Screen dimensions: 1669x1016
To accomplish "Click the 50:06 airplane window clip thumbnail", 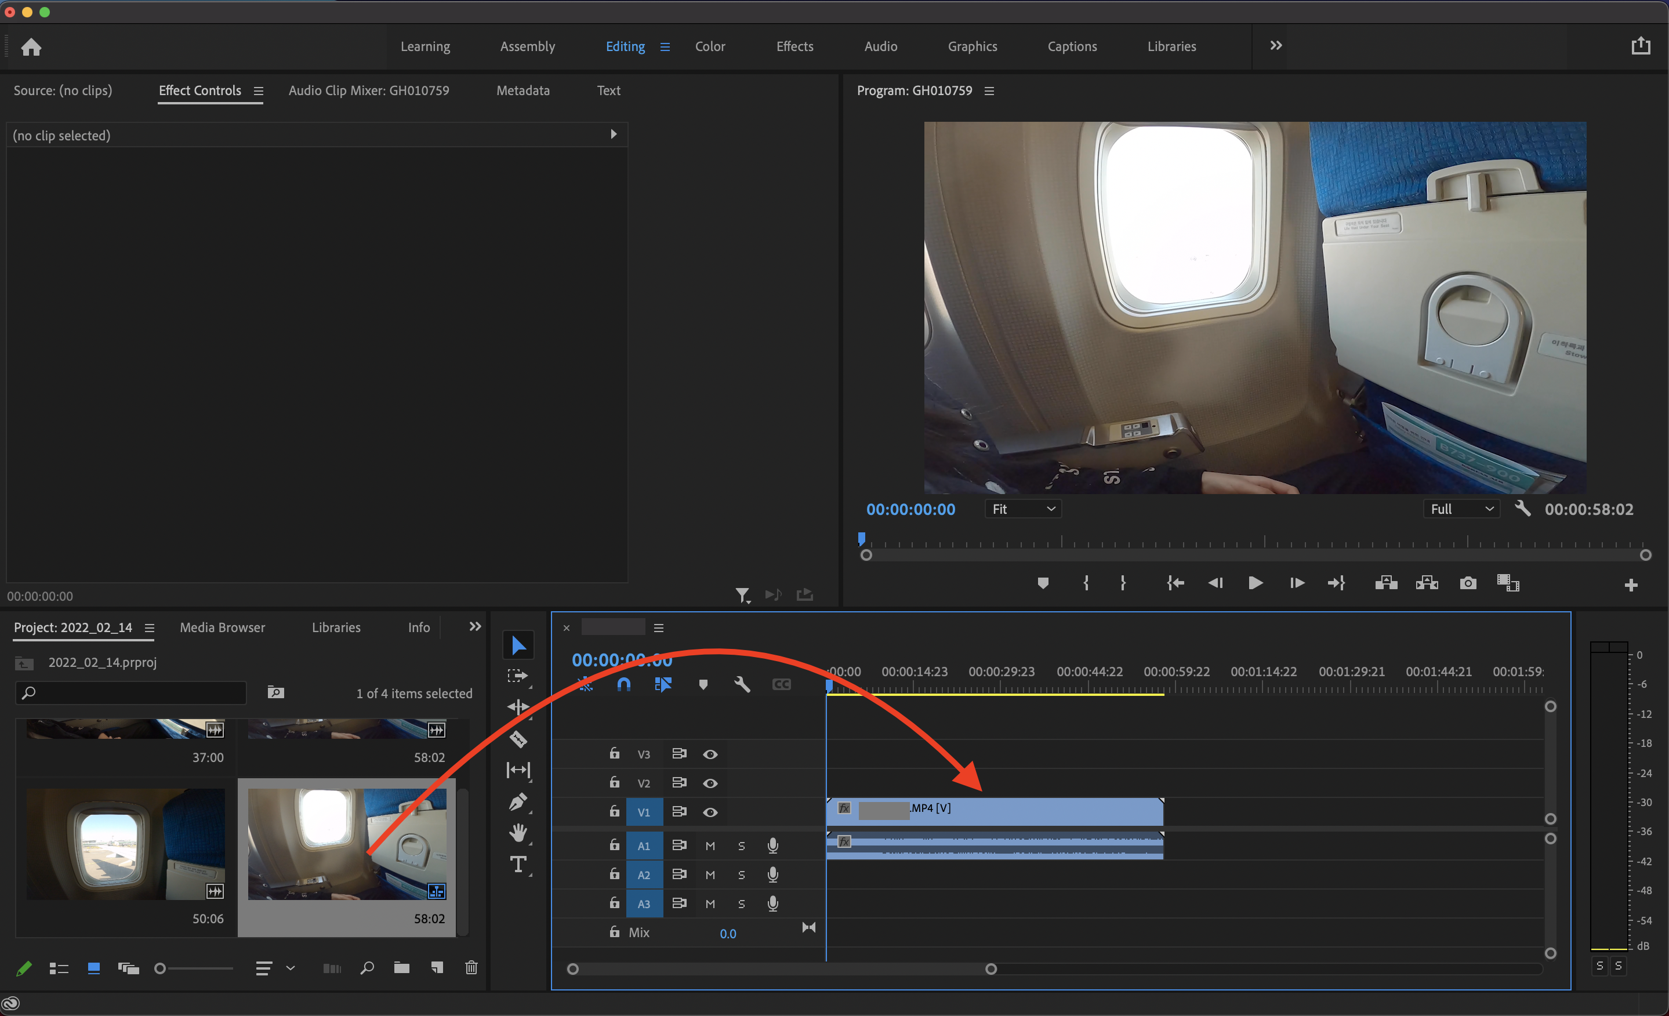I will point(126,844).
